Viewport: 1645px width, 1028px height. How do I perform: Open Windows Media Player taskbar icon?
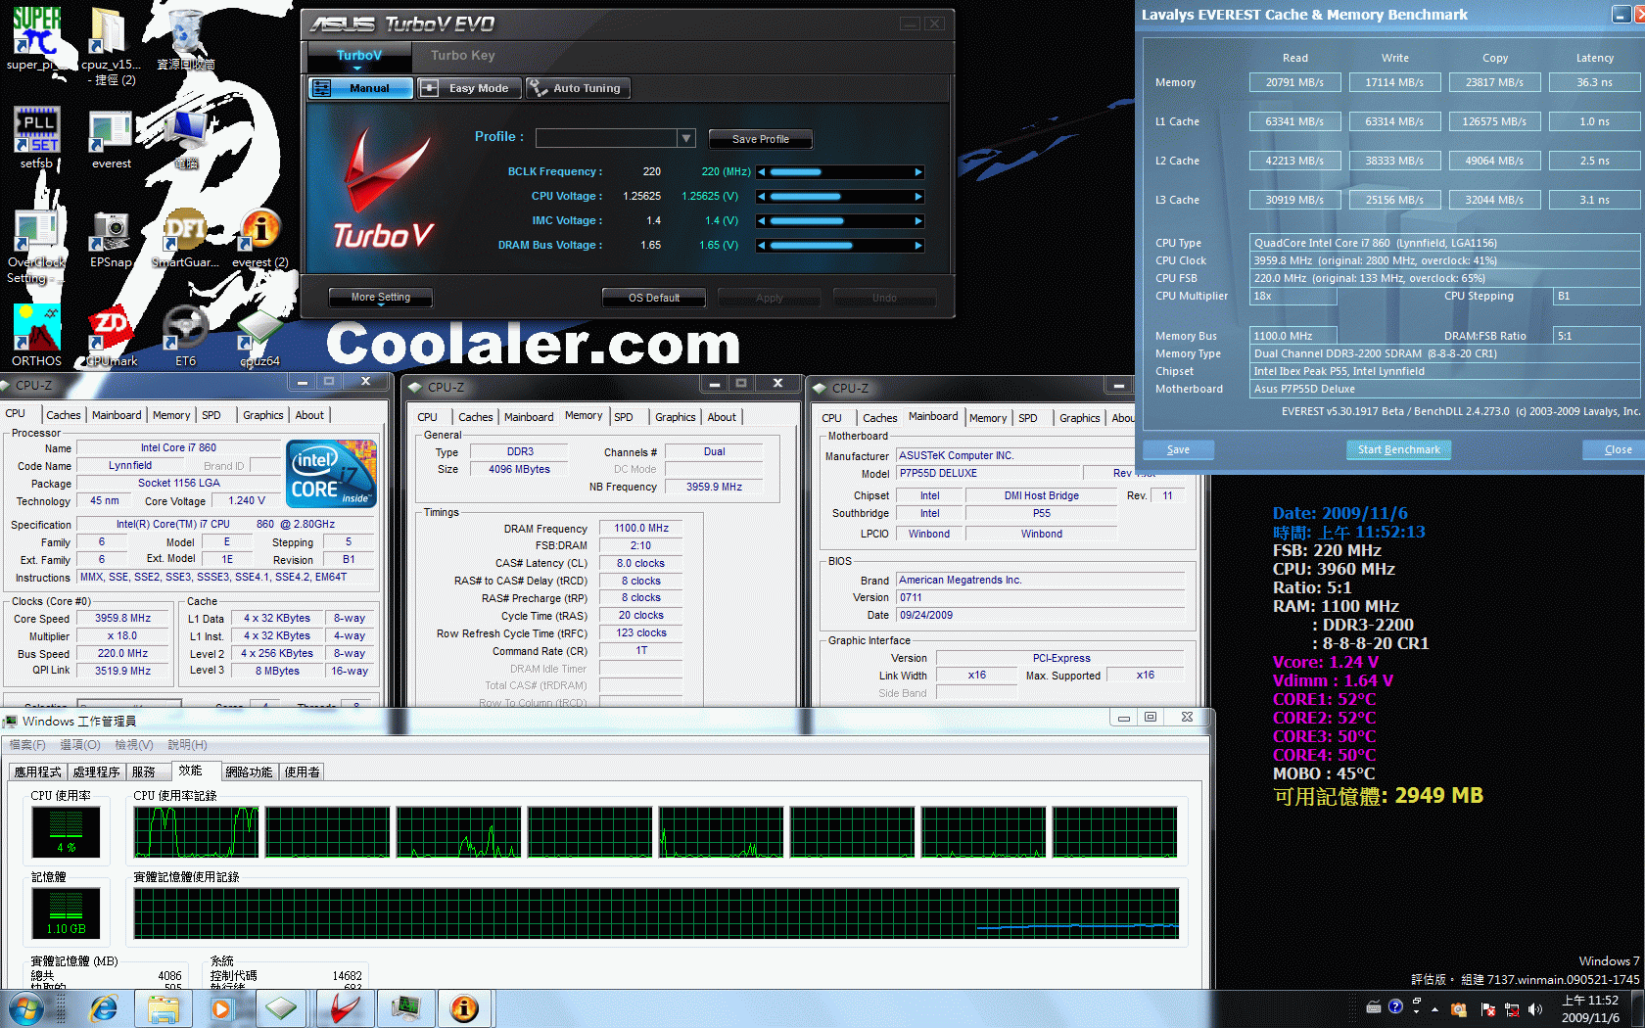(x=222, y=1008)
